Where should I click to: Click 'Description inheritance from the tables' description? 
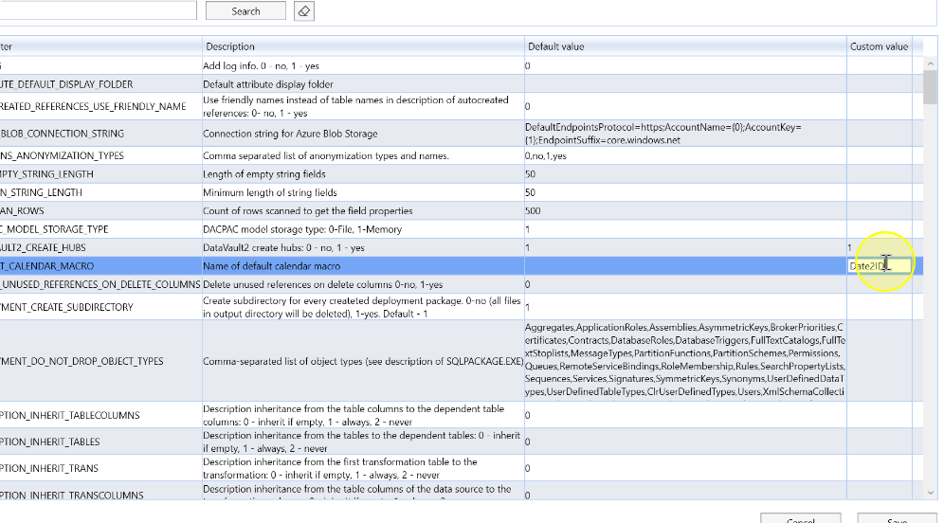tap(361, 442)
